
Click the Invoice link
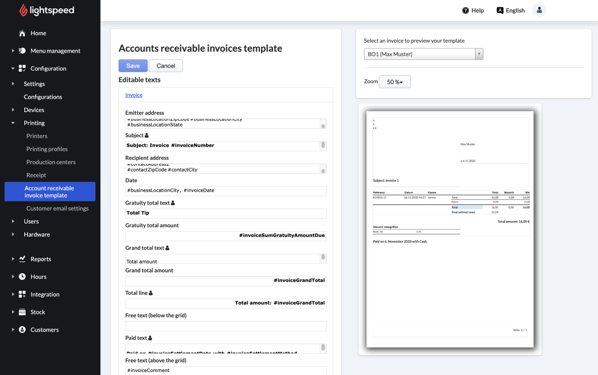click(134, 95)
